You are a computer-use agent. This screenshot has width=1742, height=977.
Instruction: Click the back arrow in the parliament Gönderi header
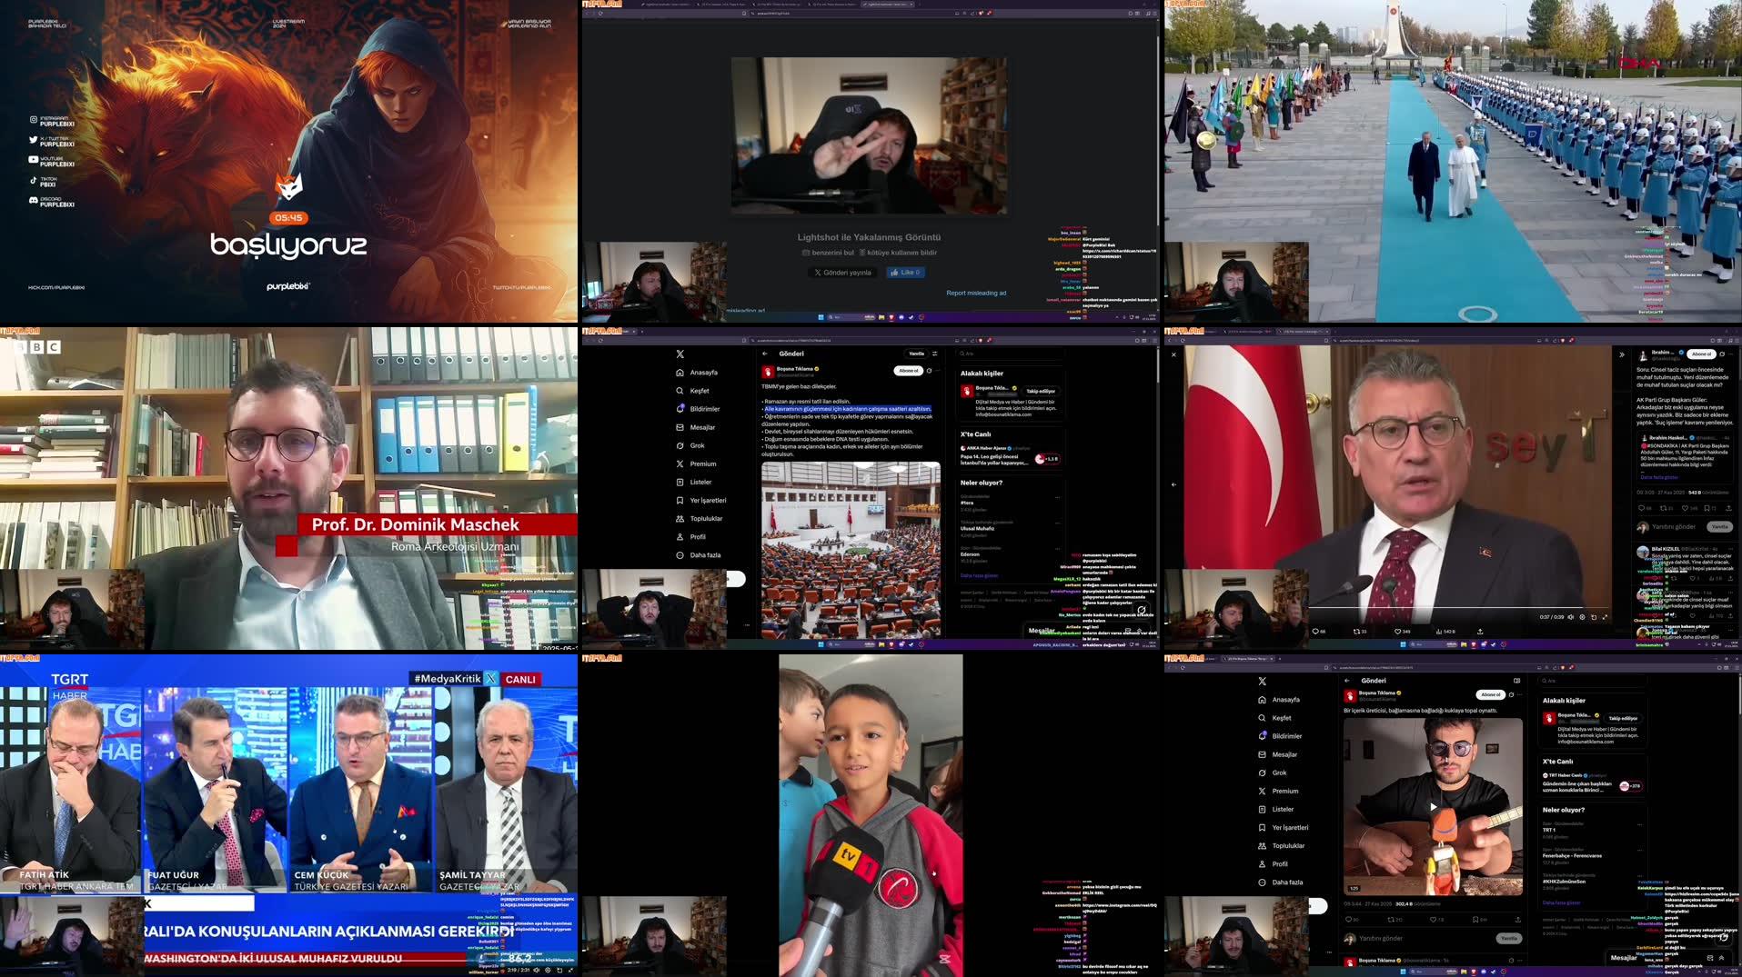[765, 354]
